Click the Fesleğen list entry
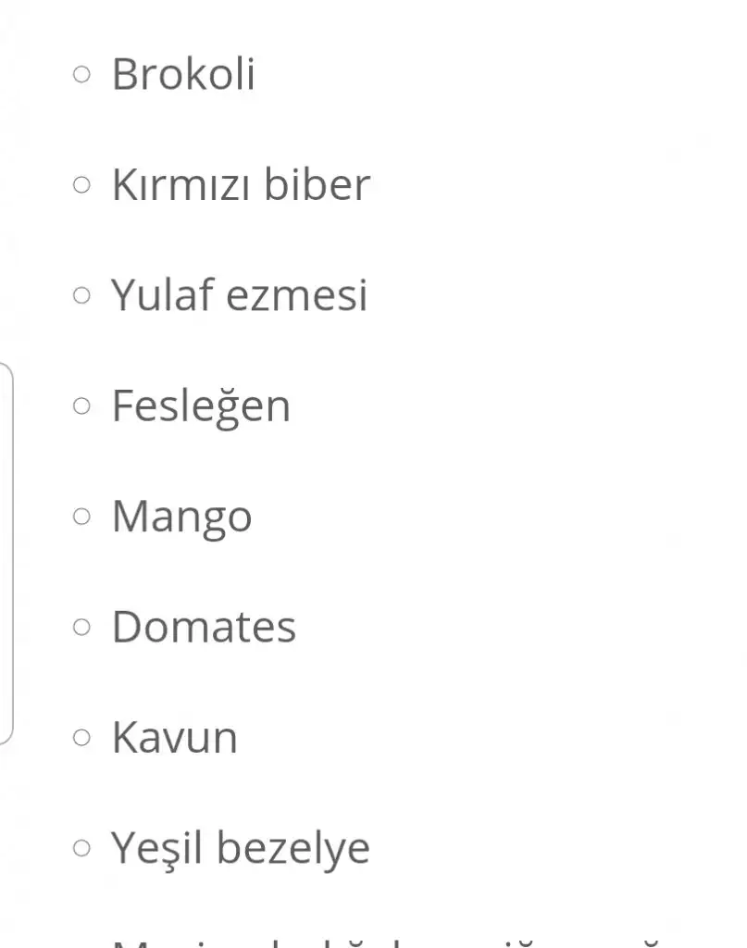Image resolution: width=747 pixels, height=948 pixels. point(201,407)
